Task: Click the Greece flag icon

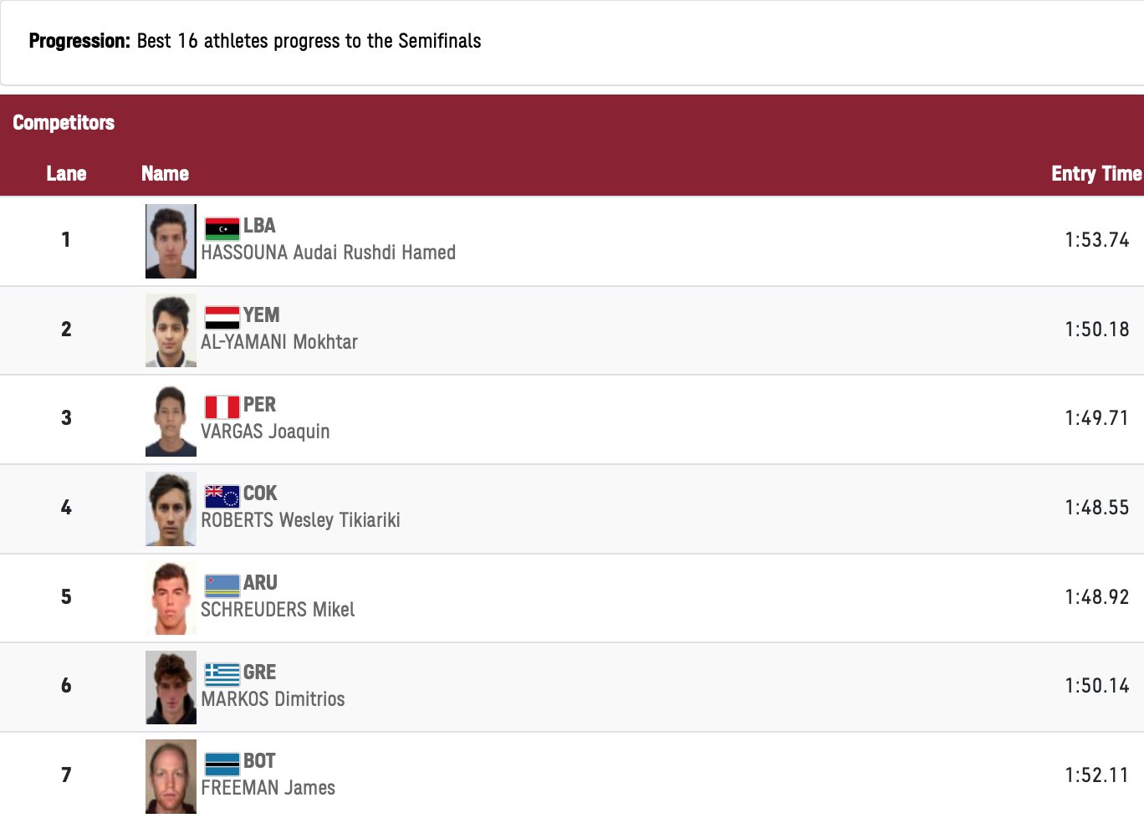Action: (222, 674)
